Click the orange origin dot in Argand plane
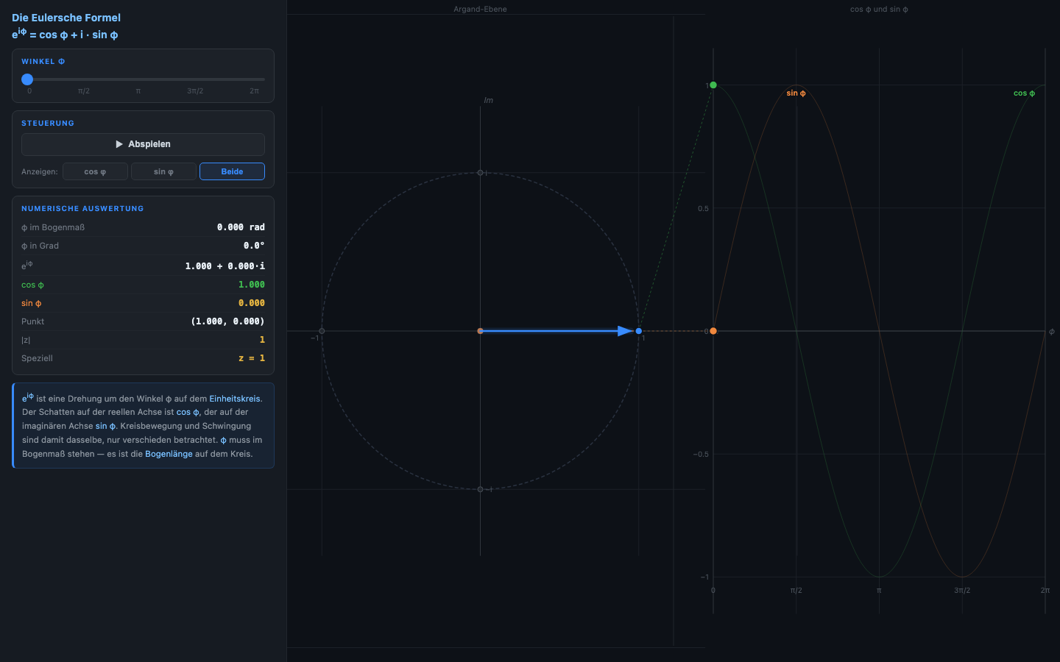Viewport: 1060px width, 662px height. click(x=480, y=331)
